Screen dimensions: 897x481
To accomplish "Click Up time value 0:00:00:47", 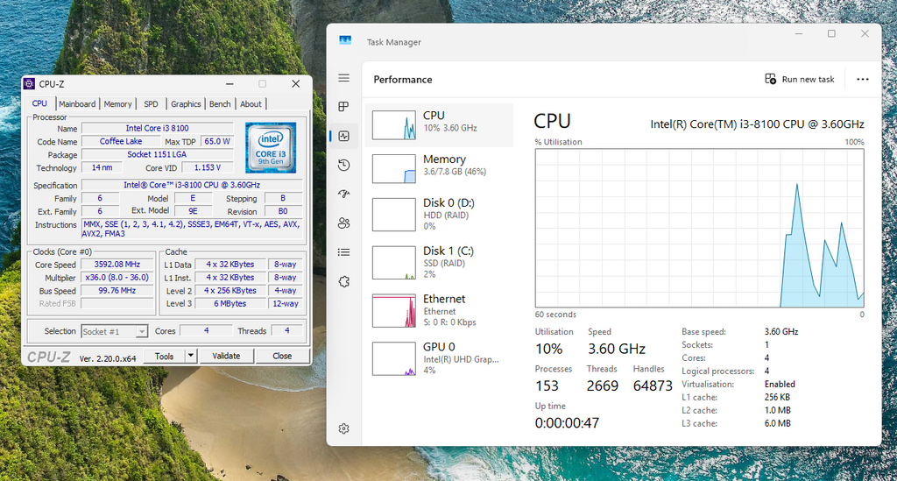I will 567,423.
